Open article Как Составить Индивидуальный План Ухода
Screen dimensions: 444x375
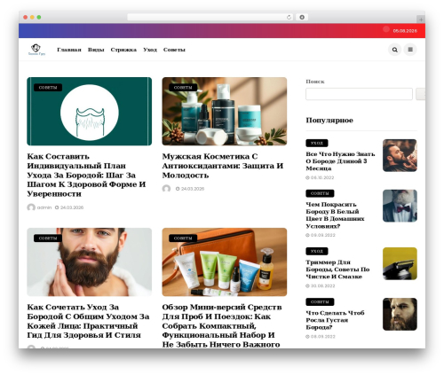pos(86,175)
